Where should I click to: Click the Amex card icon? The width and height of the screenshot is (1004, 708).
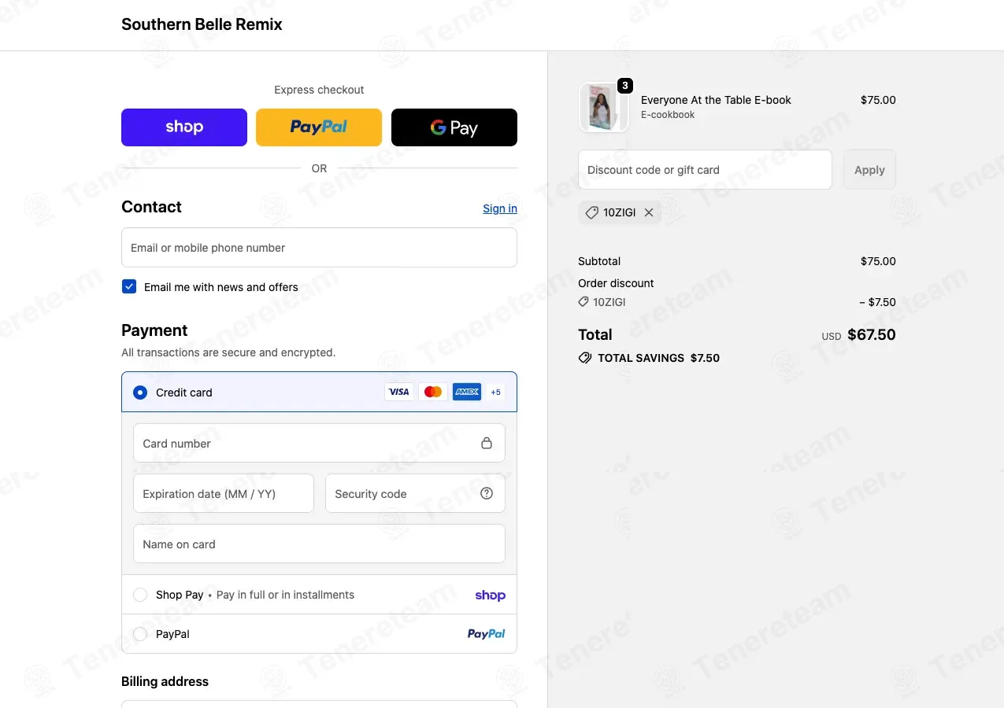pyautogui.click(x=467, y=392)
